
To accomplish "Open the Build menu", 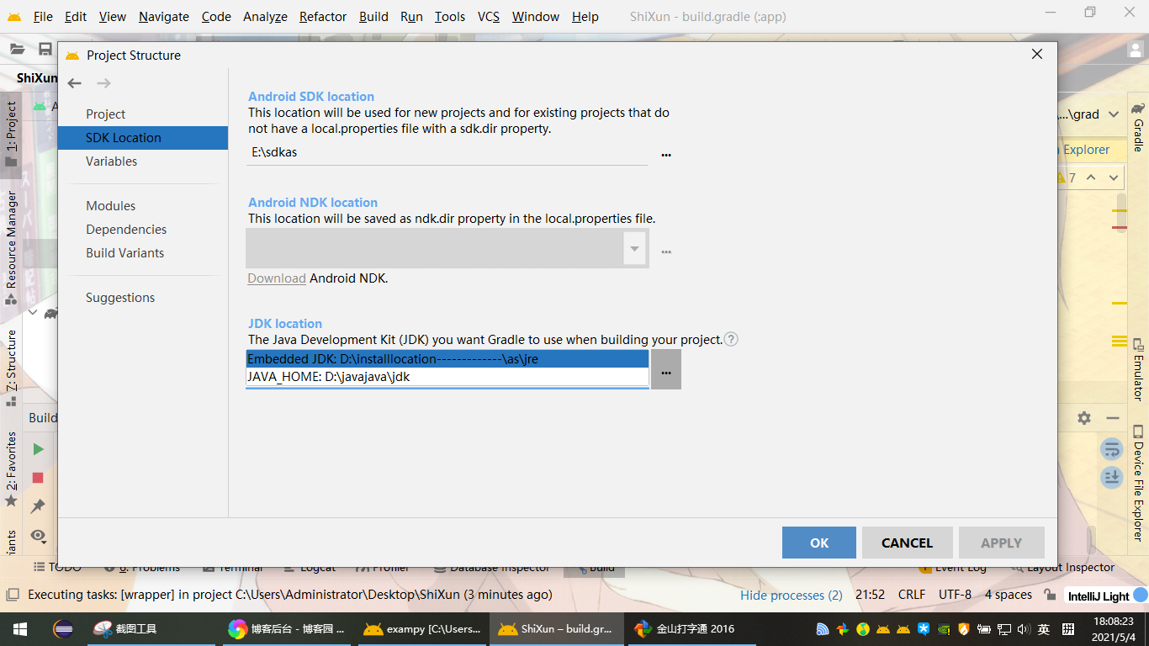I will [373, 17].
